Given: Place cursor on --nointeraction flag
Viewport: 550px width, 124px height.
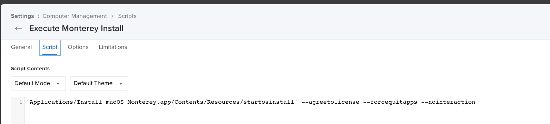Looking at the screenshot, I should point(448,102).
